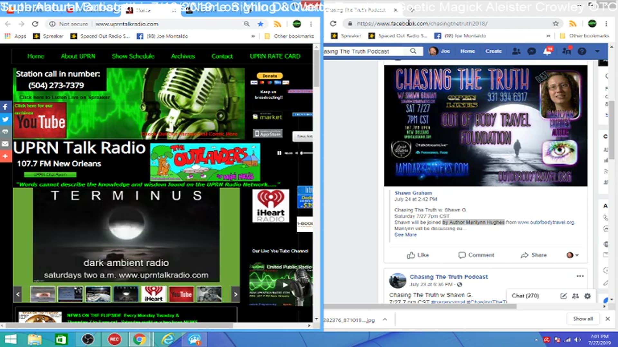Reload the uprntalkradio.com page

(x=35, y=24)
